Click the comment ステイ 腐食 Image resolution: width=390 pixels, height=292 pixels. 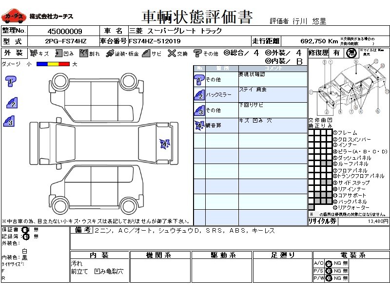tap(253, 90)
